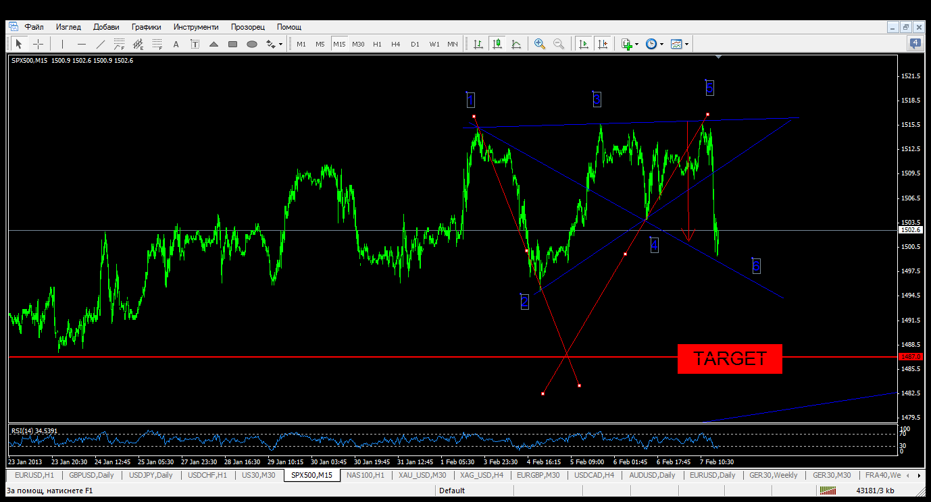Screen dimensions: 931x502
Task: Set timeframe to M5
Action: point(320,44)
